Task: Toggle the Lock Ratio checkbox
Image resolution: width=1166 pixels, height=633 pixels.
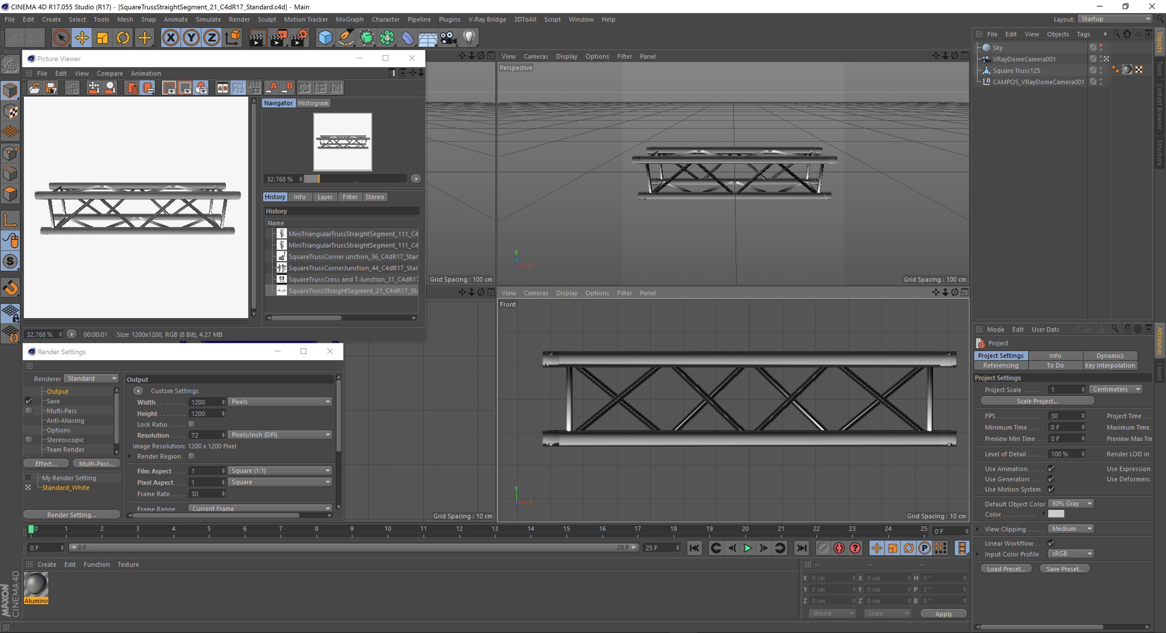Action: 192,424
